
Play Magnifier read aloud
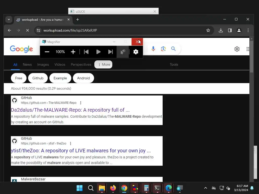[x=98, y=52]
